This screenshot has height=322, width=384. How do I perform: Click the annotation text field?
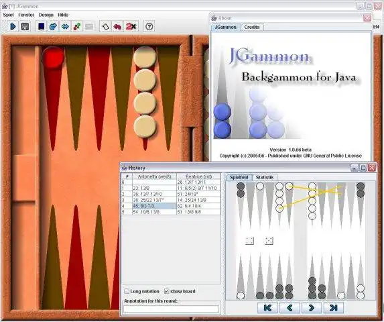pos(171,309)
